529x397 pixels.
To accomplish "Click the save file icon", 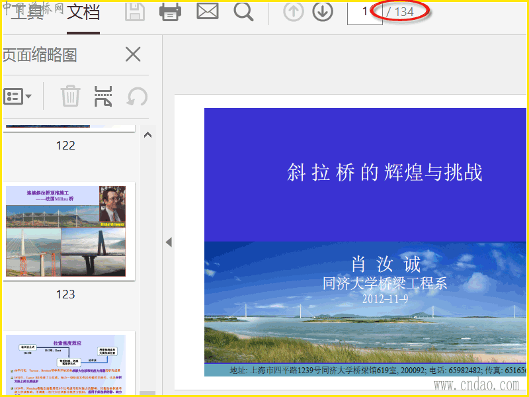I will [x=135, y=12].
